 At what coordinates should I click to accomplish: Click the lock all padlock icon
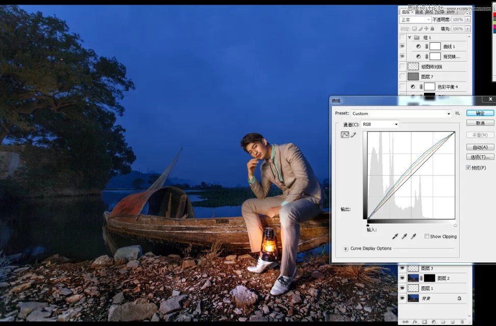[432, 29]
